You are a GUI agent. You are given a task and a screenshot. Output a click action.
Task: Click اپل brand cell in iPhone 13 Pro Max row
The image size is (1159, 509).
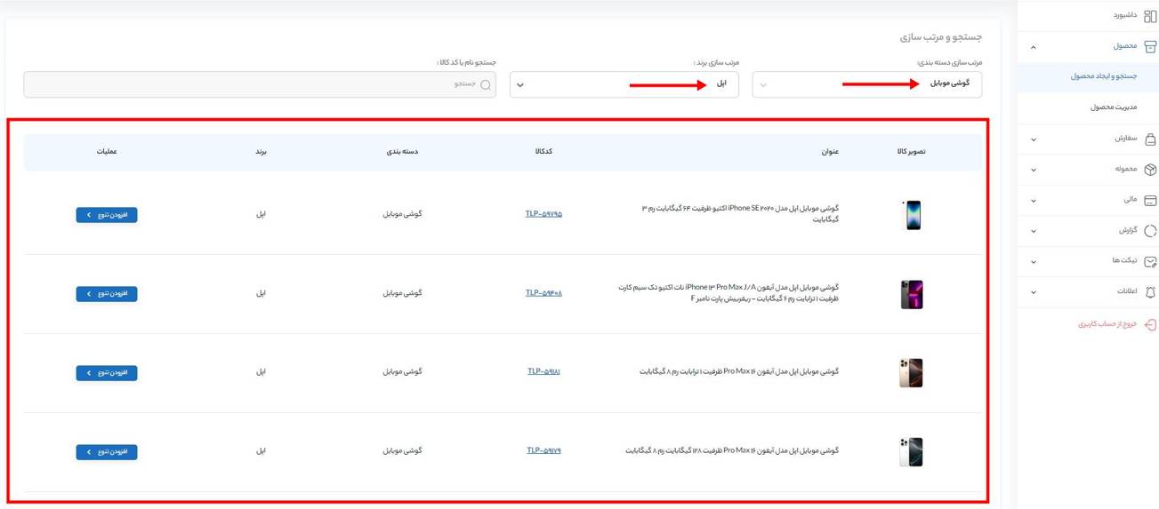[x=262, y=293]
